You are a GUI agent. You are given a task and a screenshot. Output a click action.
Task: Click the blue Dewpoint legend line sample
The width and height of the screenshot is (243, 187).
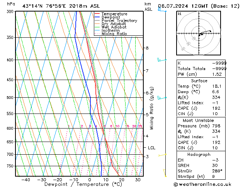[97, 17]
